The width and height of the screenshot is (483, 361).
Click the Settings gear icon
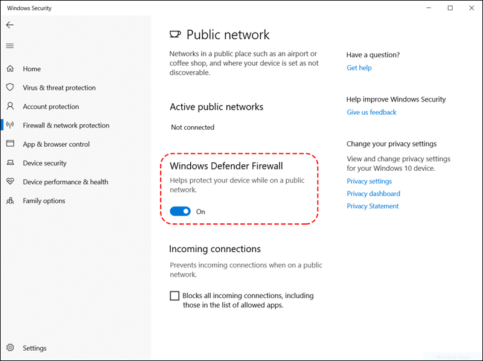click(10, 348)
